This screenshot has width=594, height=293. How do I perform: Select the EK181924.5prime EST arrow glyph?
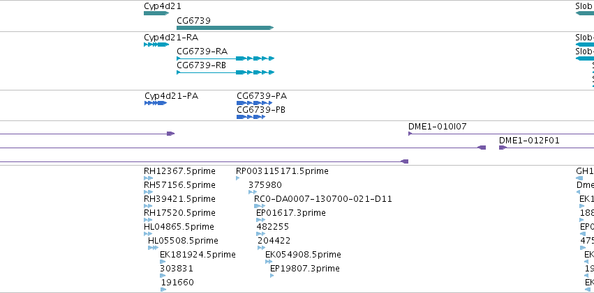[163, 262]
